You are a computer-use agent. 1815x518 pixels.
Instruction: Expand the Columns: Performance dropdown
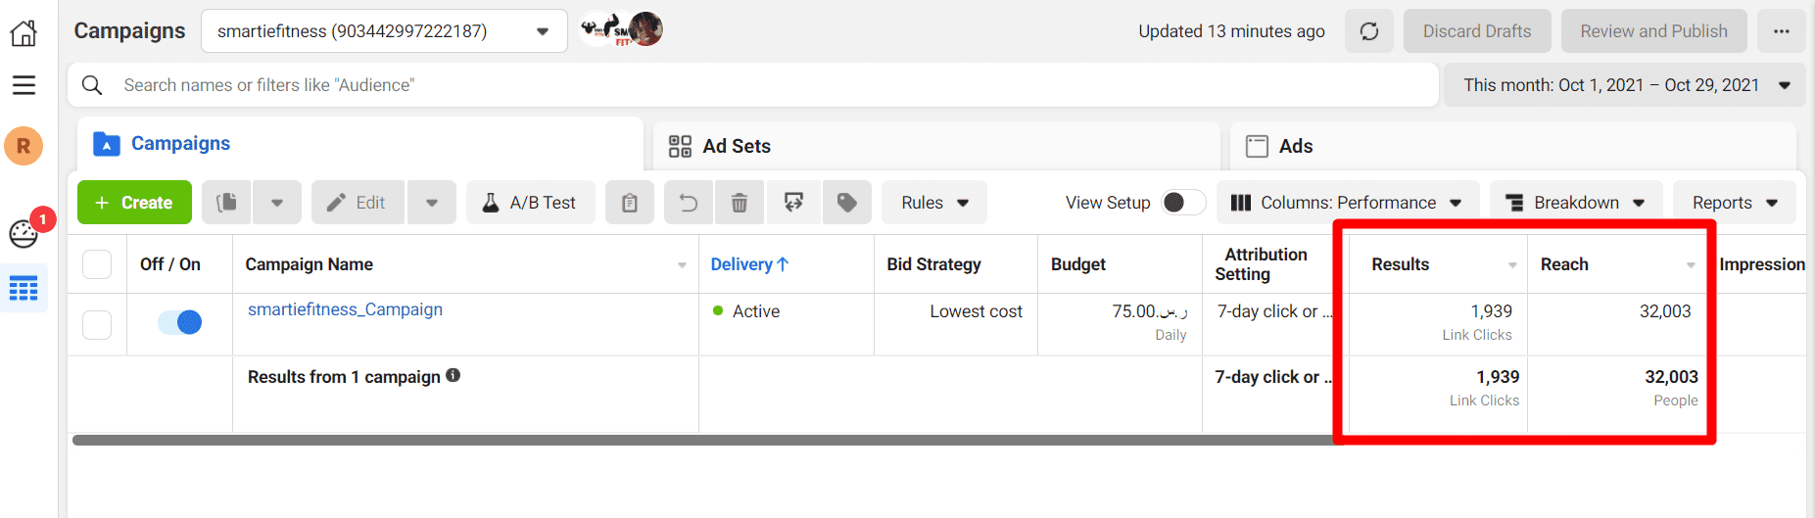pos(1346,203)
